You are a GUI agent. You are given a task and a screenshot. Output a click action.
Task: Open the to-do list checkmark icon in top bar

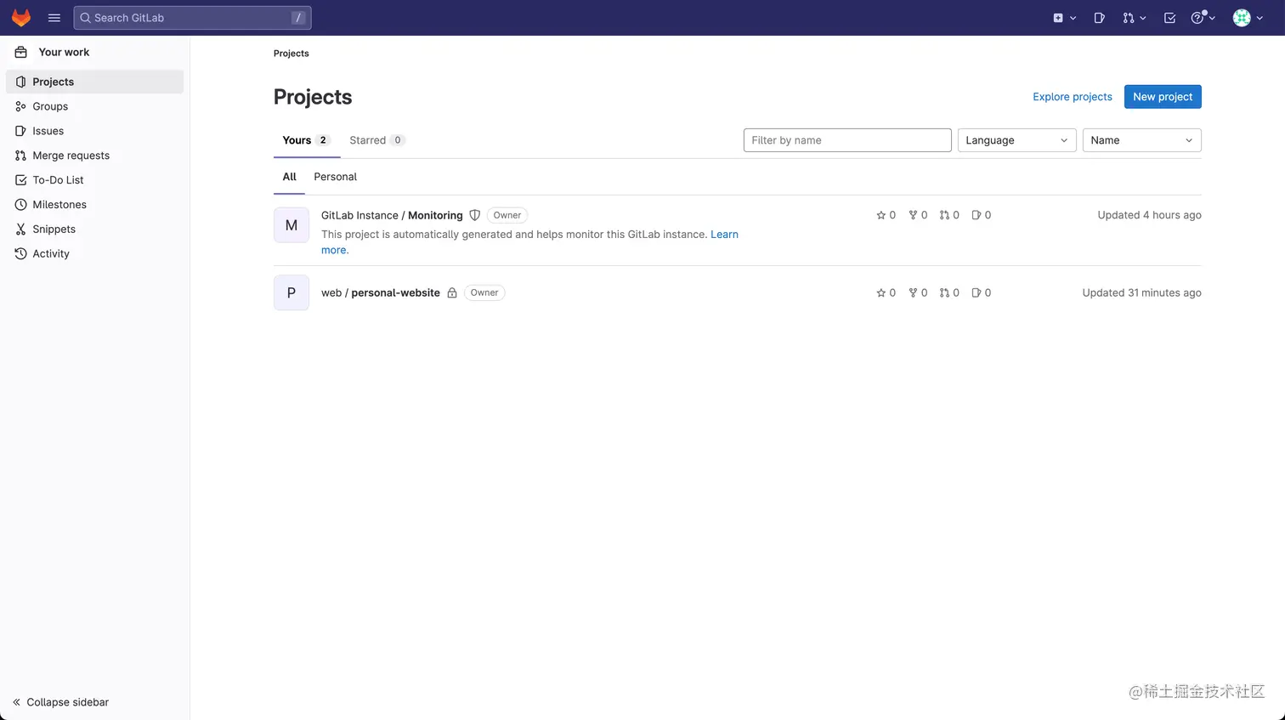click(x=1169, y=18)
